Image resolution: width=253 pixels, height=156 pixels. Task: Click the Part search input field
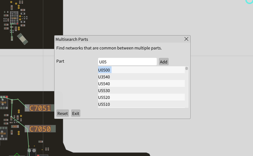(x=127, y=62)
